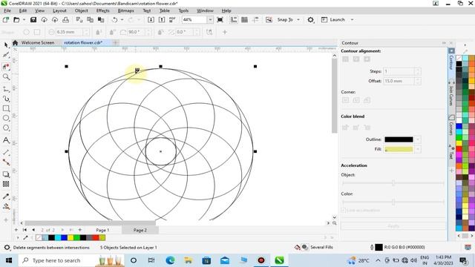475x267 pixels.
Task: Click the Object acceleration slider
Action: [x=393, y=183]
